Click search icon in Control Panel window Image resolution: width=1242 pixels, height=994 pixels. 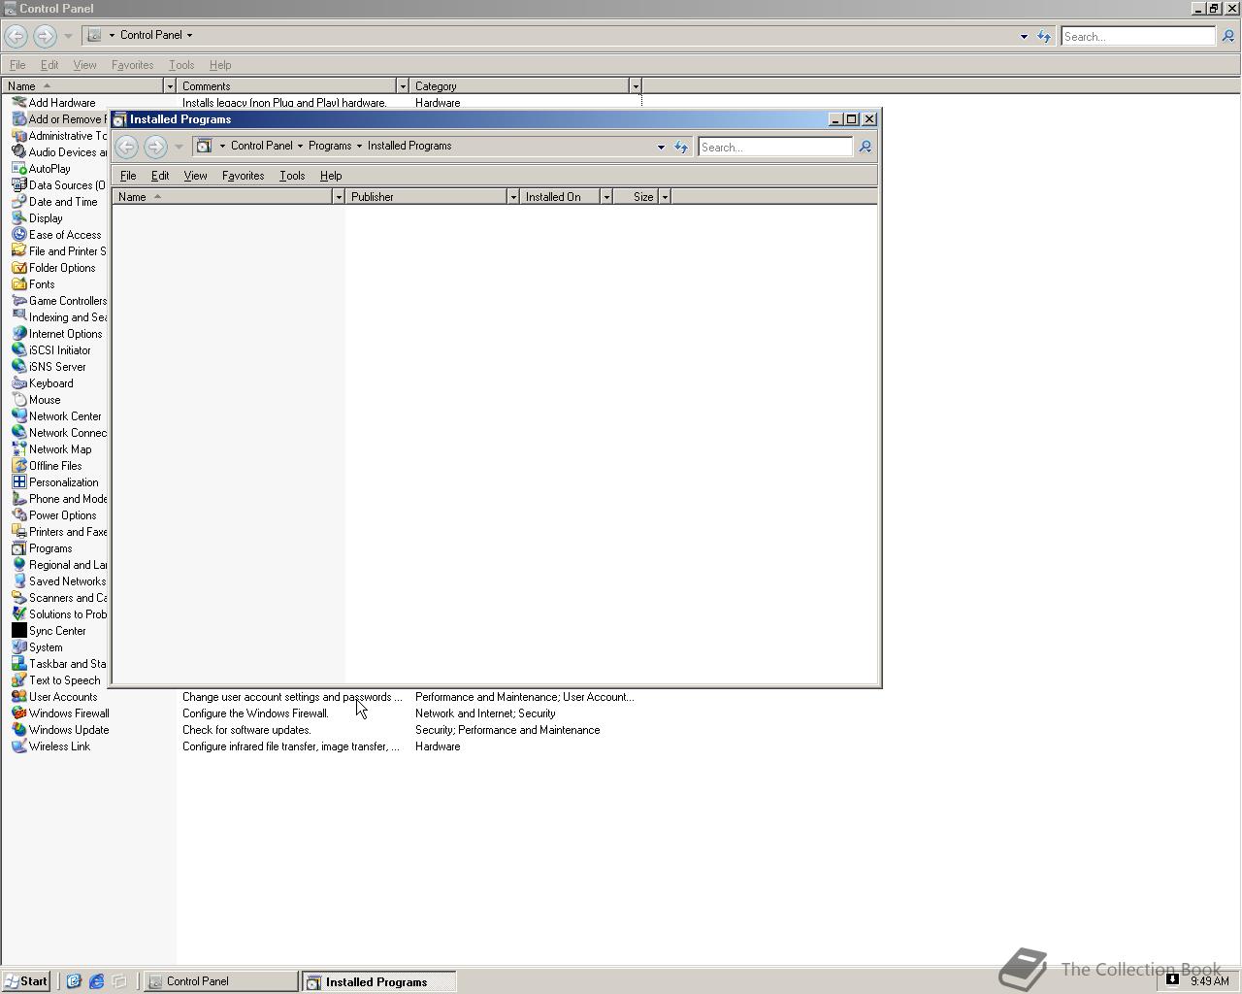[1228, 37]
